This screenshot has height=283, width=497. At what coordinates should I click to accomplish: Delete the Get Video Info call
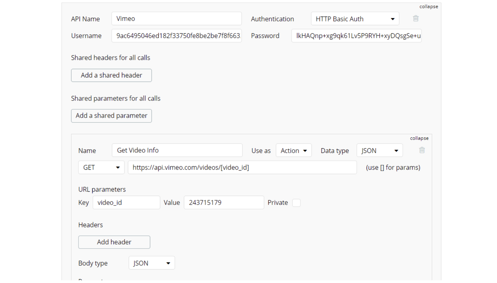point(422,150)
